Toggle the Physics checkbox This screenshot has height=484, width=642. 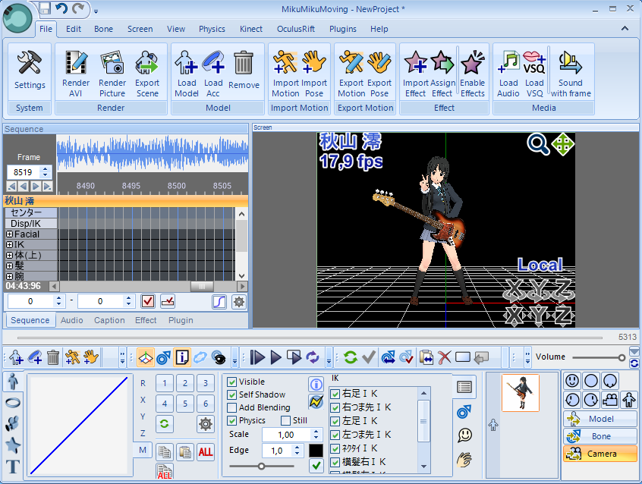pyautogui.click(x=231, y=421)
